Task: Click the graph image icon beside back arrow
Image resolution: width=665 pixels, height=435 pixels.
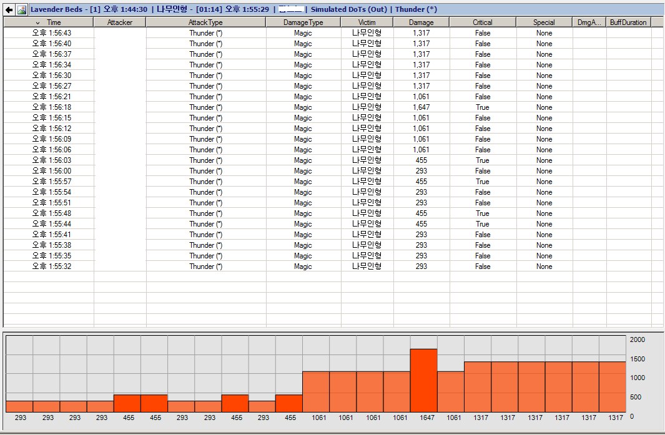Action: click(x=22, y=9)
